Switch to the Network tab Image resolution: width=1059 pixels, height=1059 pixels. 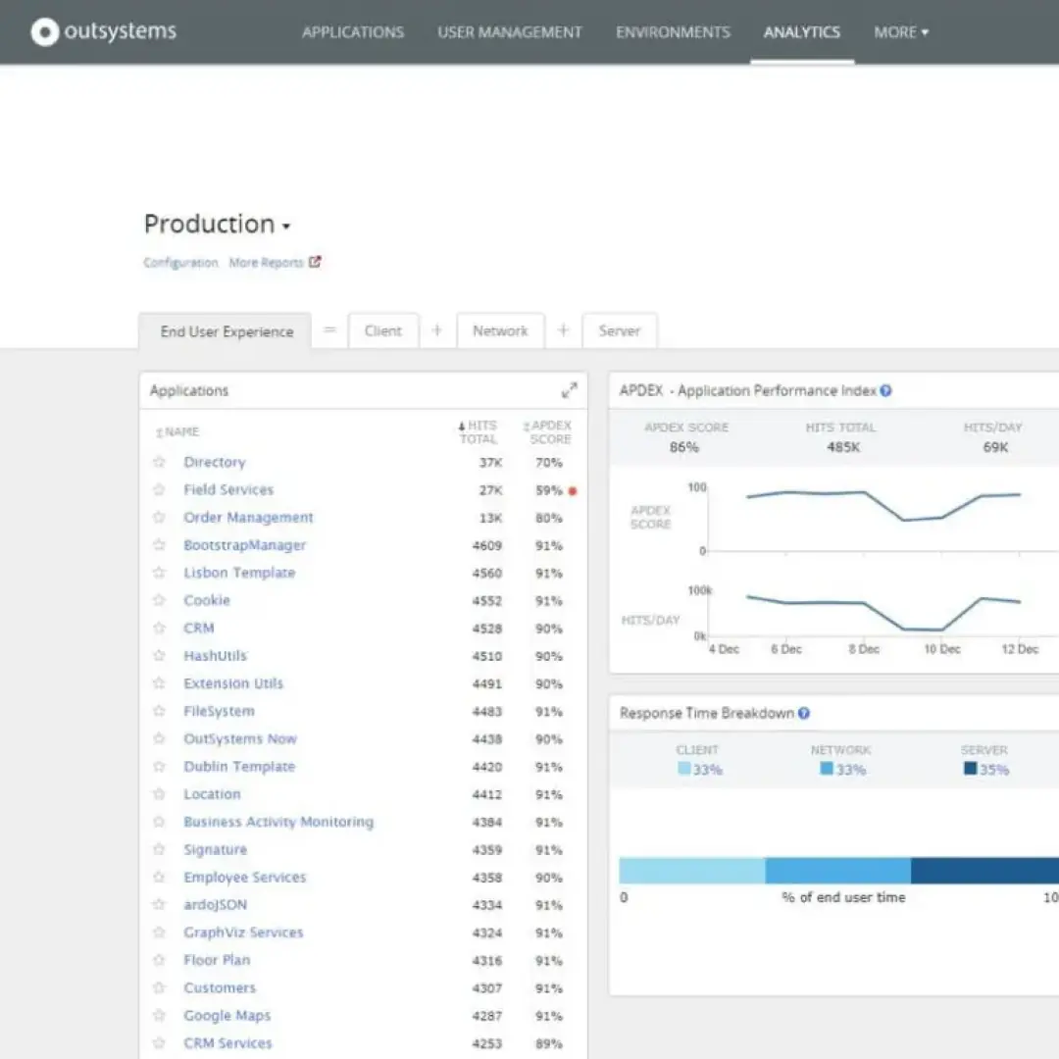click(x=500, y=331)
